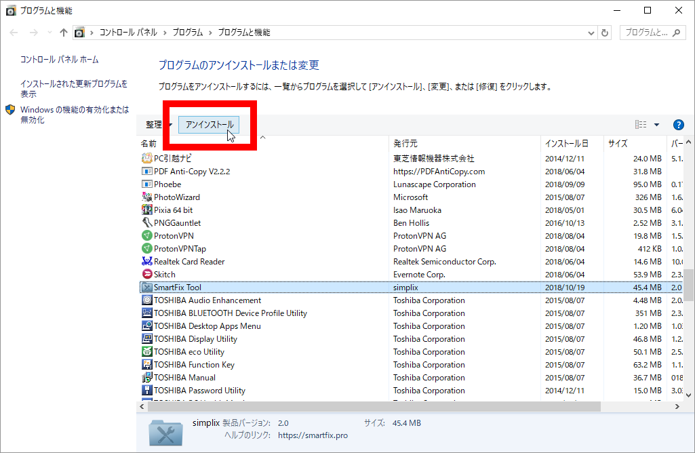Click the Control Panel icon in address bar
695x453 pixels.
tap(79, 33)
